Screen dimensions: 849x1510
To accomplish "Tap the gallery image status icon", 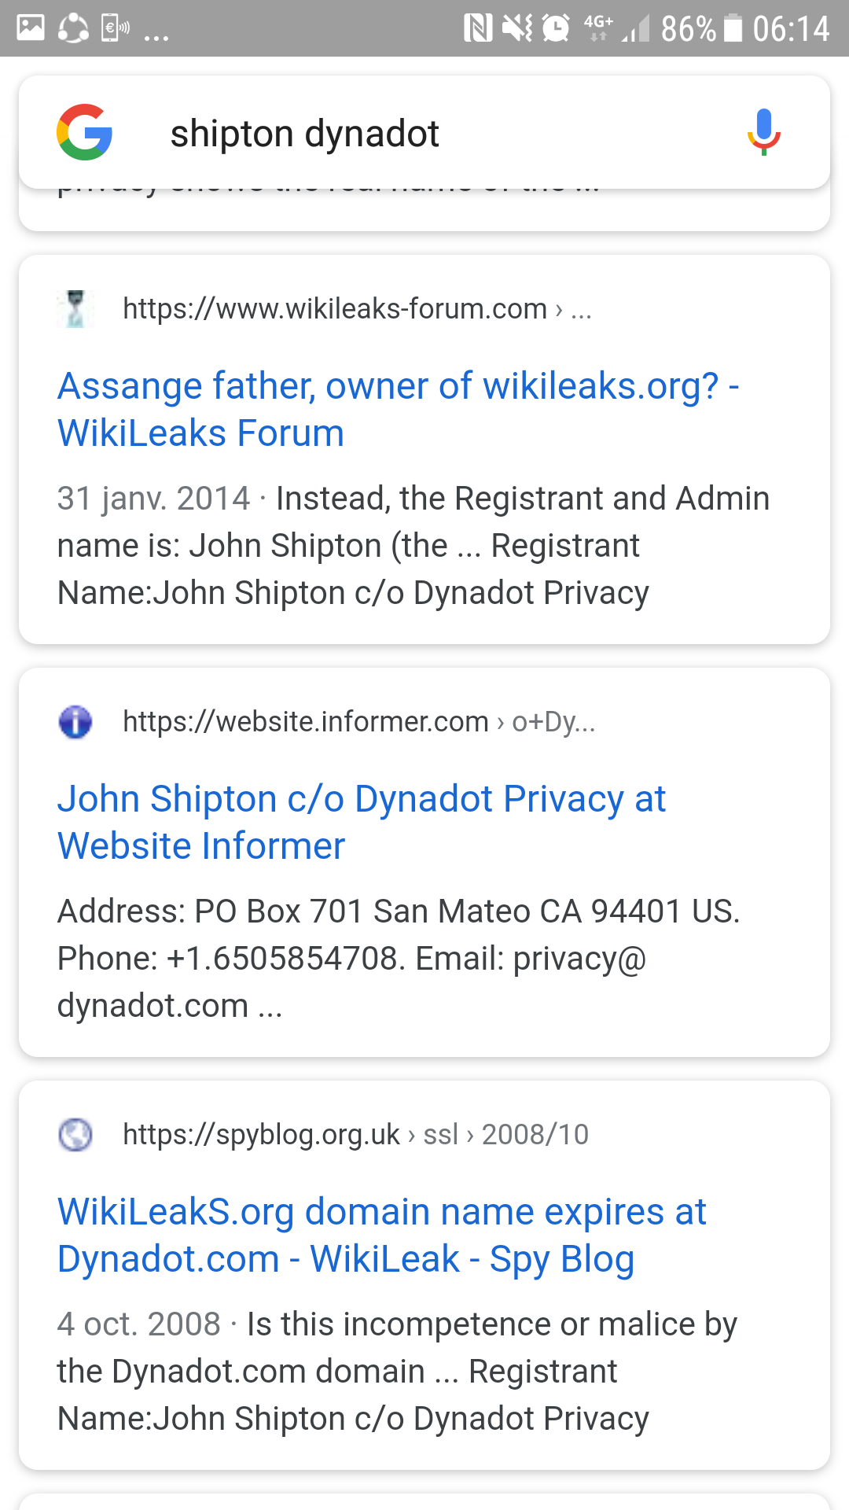I will click(31, 28).
